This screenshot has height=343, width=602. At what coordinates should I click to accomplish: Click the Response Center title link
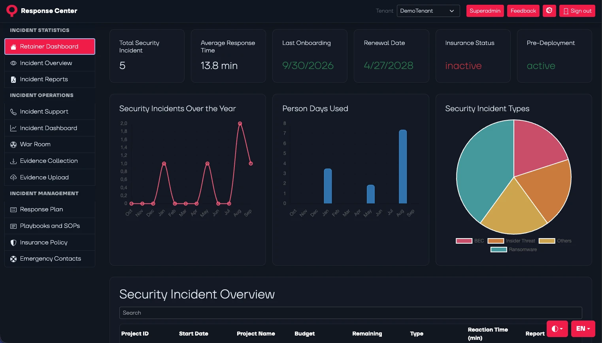(49, 11)
